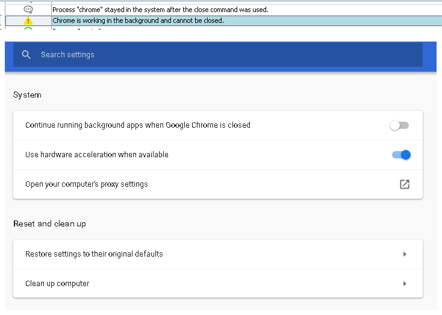
Task: Click the magnifier icon in the search bar
Action: coord(26,55)
